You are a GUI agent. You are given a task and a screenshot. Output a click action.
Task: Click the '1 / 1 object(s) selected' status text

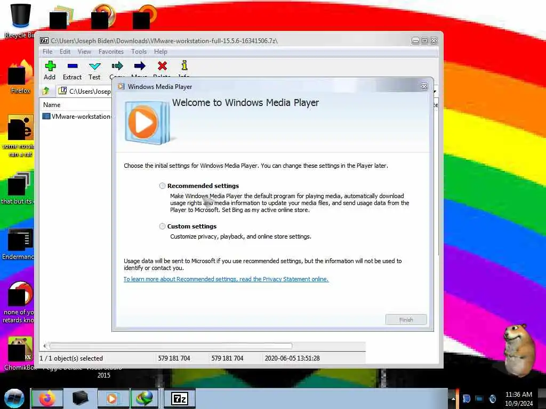[x=71, y=358]
